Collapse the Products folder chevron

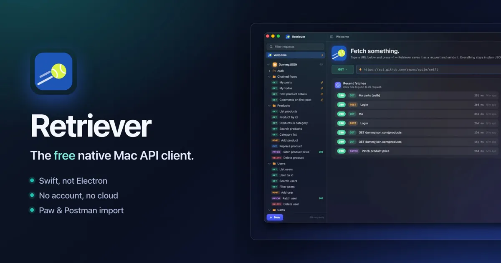pyautogui.click(x=269, y=106)
